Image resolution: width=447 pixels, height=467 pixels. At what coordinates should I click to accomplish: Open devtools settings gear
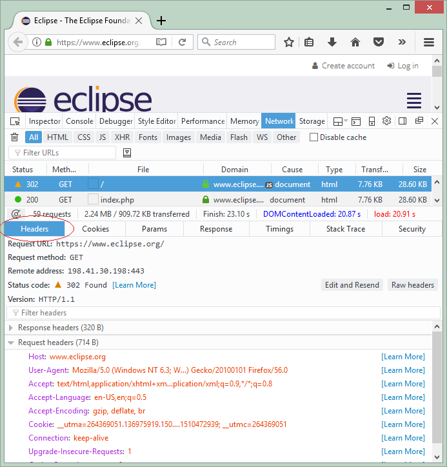pos(386,121)
